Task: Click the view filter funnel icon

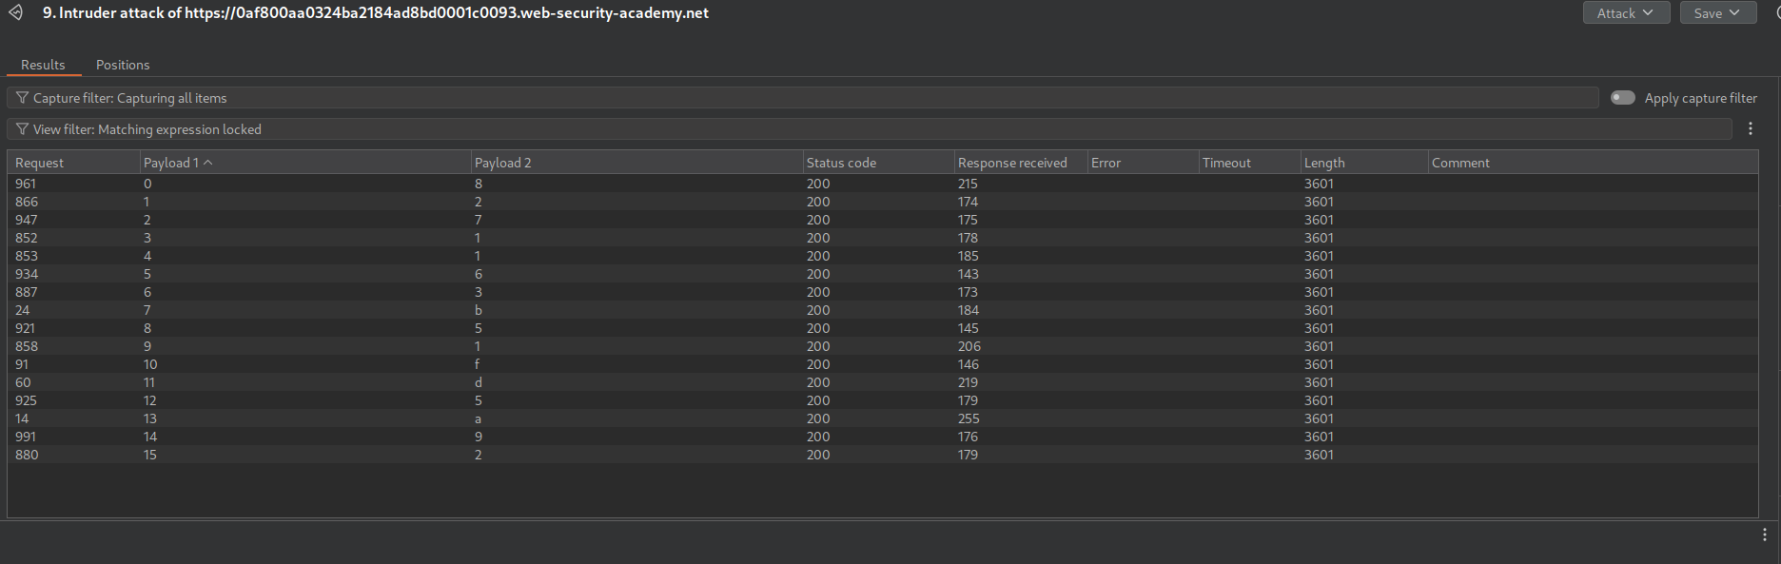Action: [22, 129]
